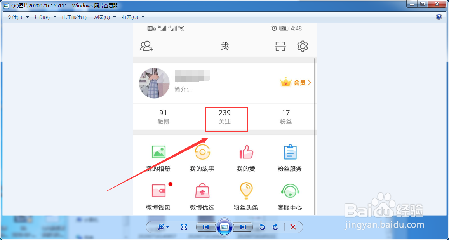Delete the photo with red X
The image size is (449, 240).
[292, 227]
